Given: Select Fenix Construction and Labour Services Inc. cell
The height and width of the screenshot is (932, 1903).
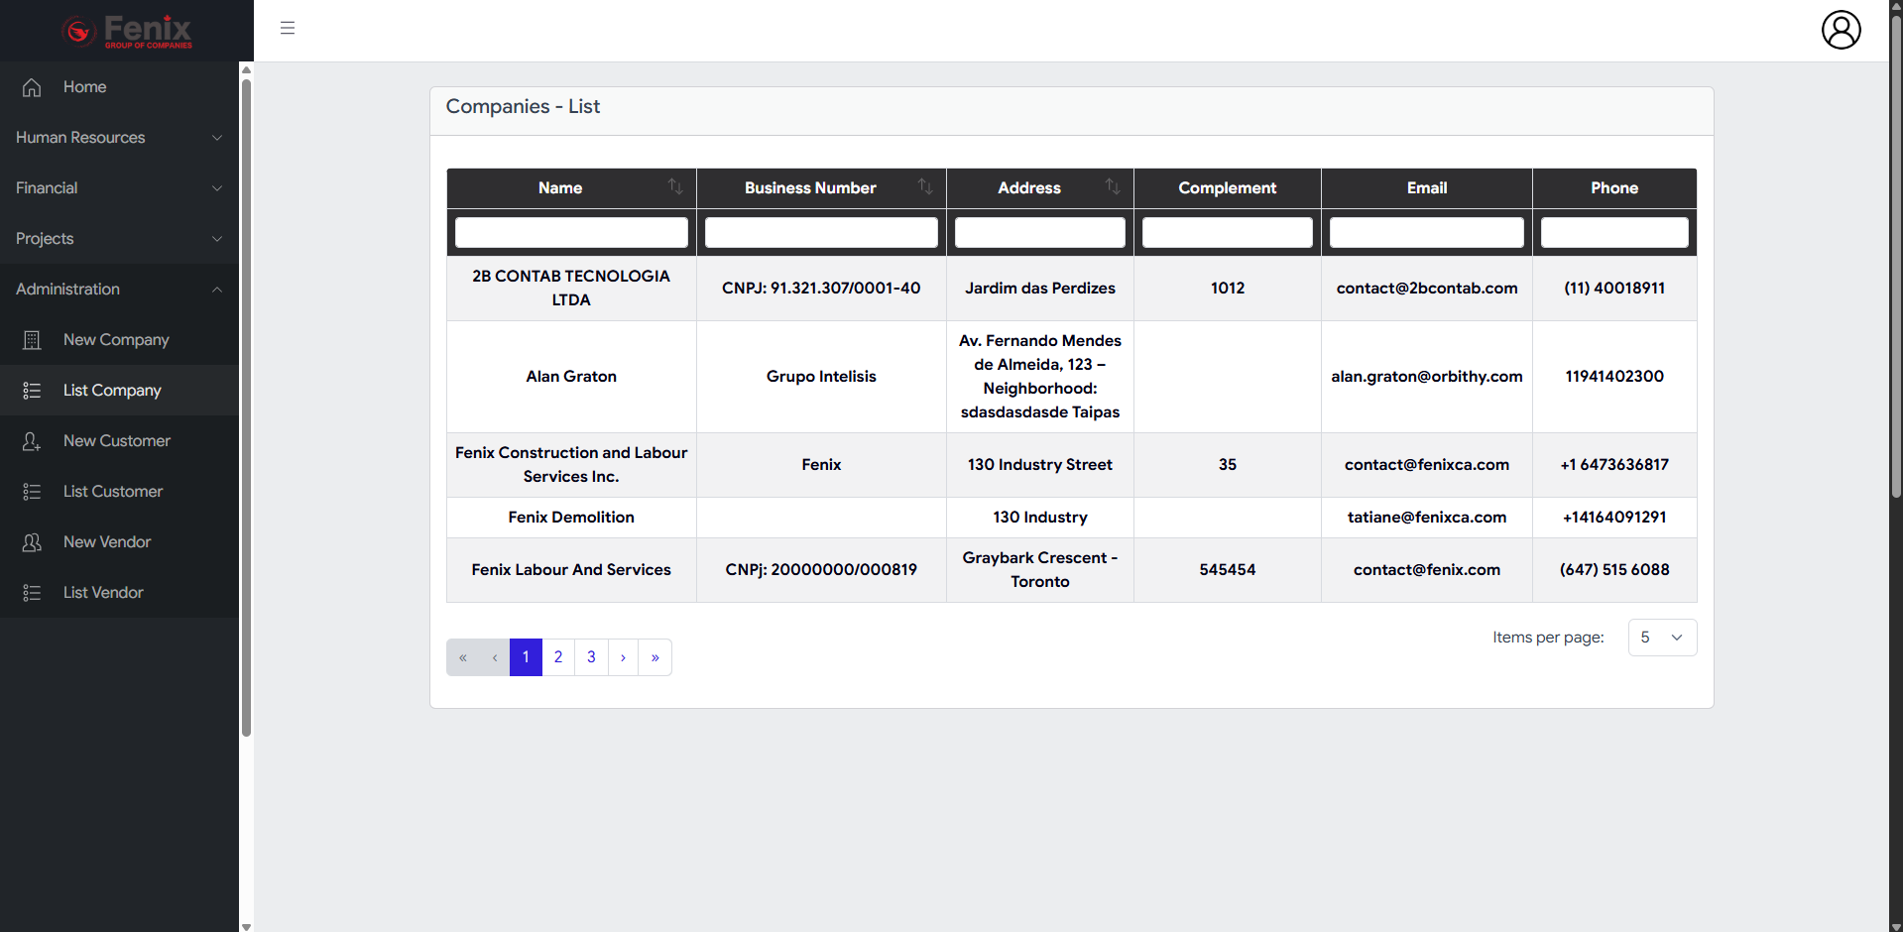Looking at the screenshot, I should coord(571,465).
